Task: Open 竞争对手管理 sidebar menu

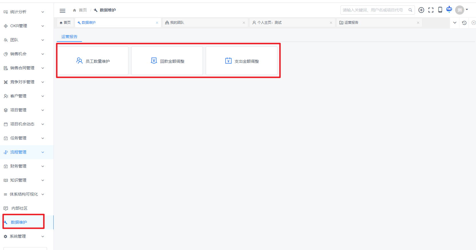Action: (x=27, y=82)
